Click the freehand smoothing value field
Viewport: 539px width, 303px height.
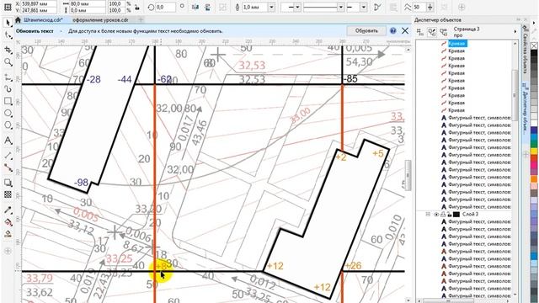coord(419,7)
